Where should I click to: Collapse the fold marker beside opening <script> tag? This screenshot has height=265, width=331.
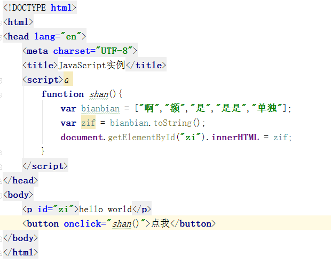click(1, 81)
